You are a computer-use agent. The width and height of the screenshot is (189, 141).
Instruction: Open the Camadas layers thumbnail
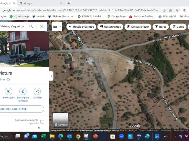click(61, 120)
